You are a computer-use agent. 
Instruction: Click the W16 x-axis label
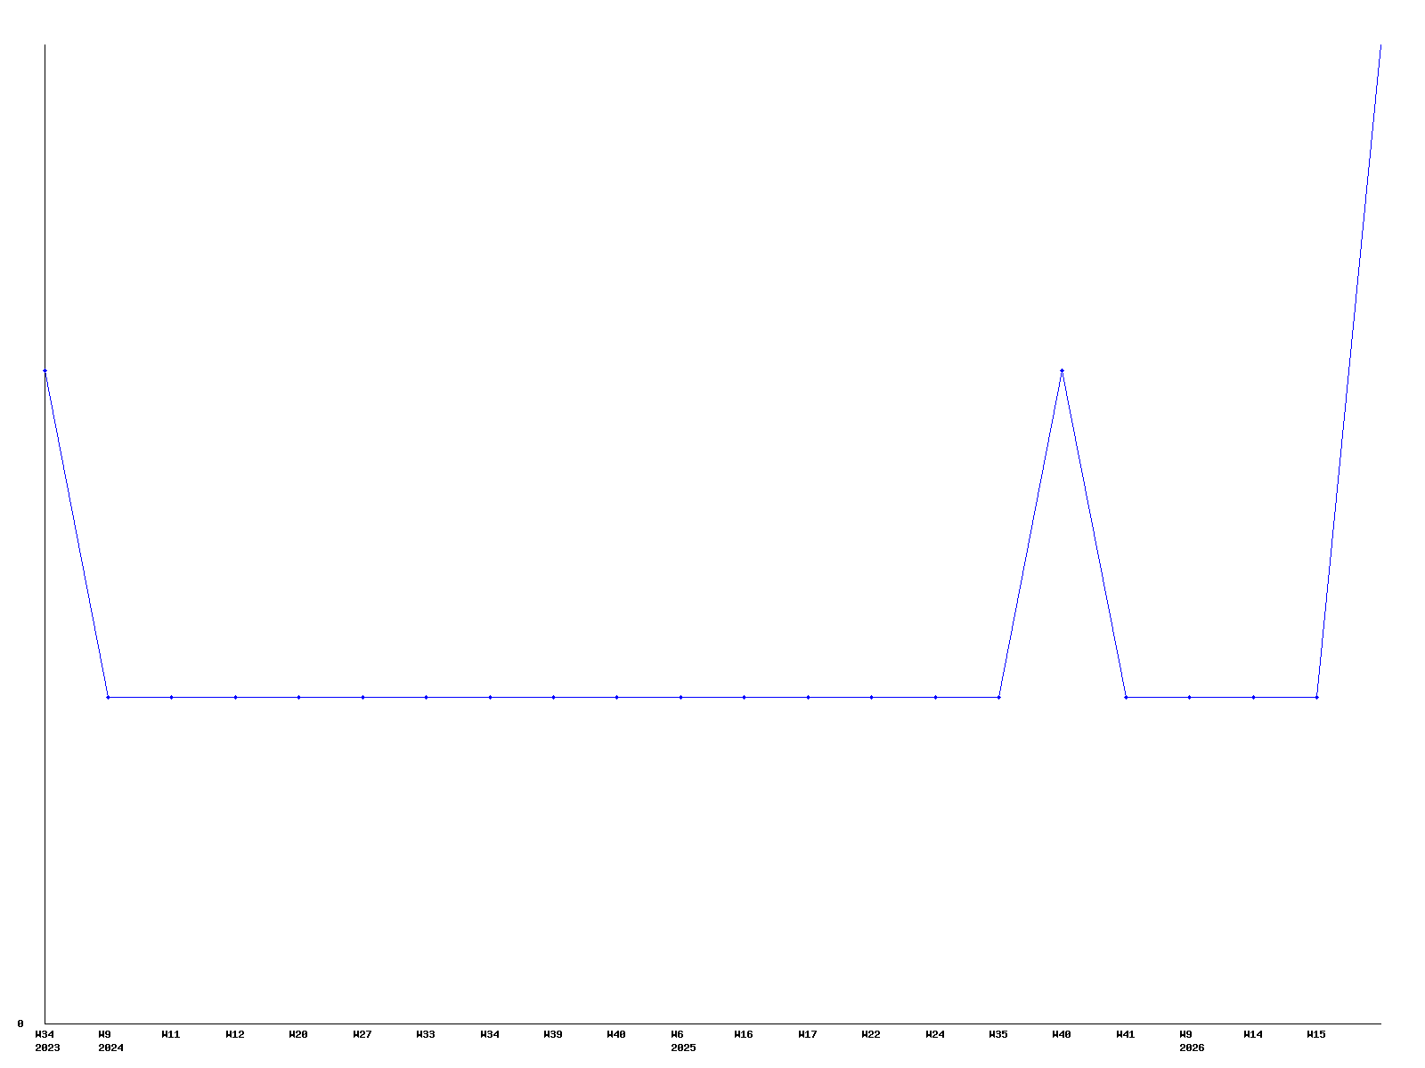pyautogui.click(x=744, y=1034)
